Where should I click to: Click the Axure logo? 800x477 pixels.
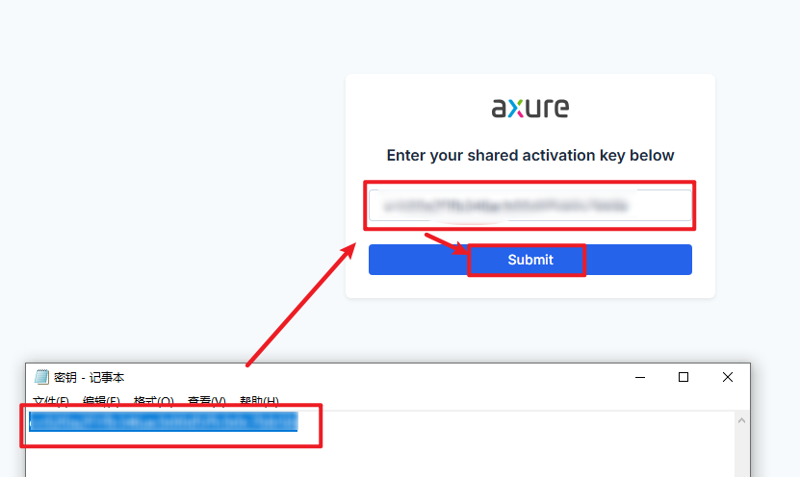[529, 108]
